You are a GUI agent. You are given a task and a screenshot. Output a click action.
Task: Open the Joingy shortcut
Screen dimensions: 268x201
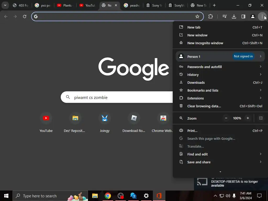pos(105,122)
